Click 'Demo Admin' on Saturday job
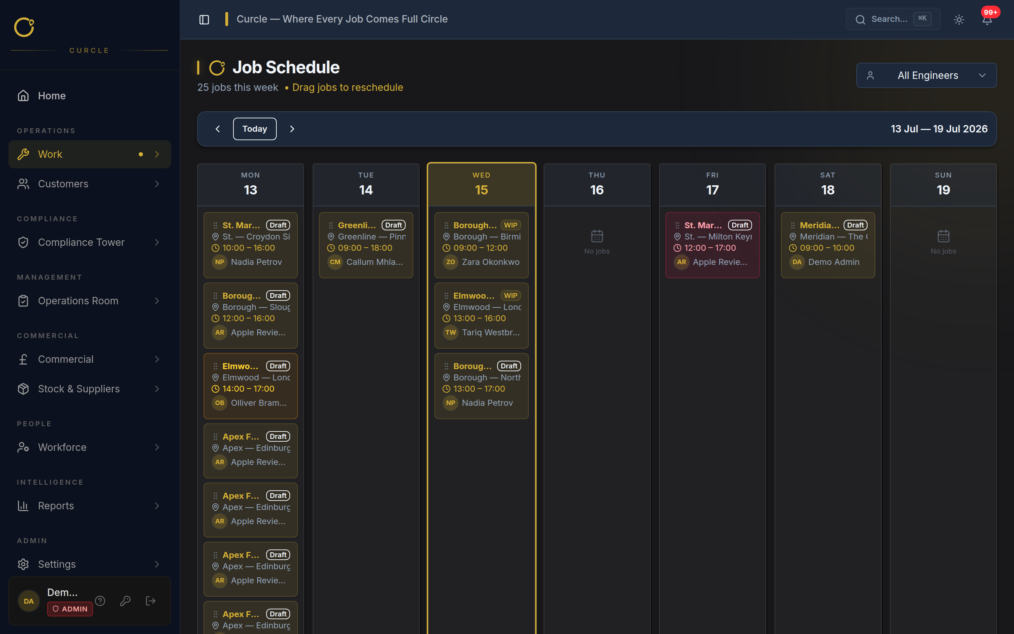The height and width of the screenshot is (634, 1014). tap(833, 262)
